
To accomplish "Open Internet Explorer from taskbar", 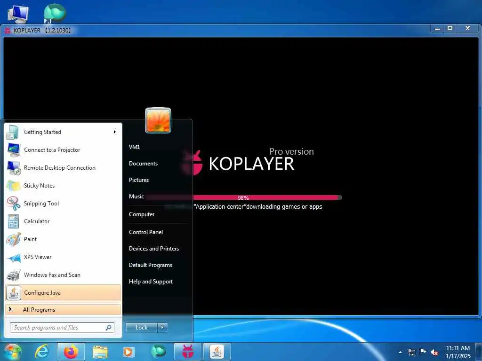I will pos(42,352).
